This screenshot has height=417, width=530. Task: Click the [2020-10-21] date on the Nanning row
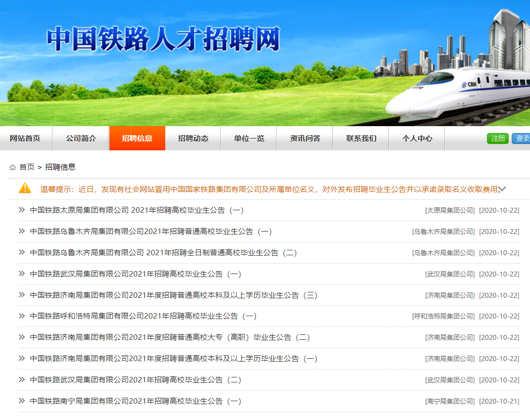(x=499, y=401)
